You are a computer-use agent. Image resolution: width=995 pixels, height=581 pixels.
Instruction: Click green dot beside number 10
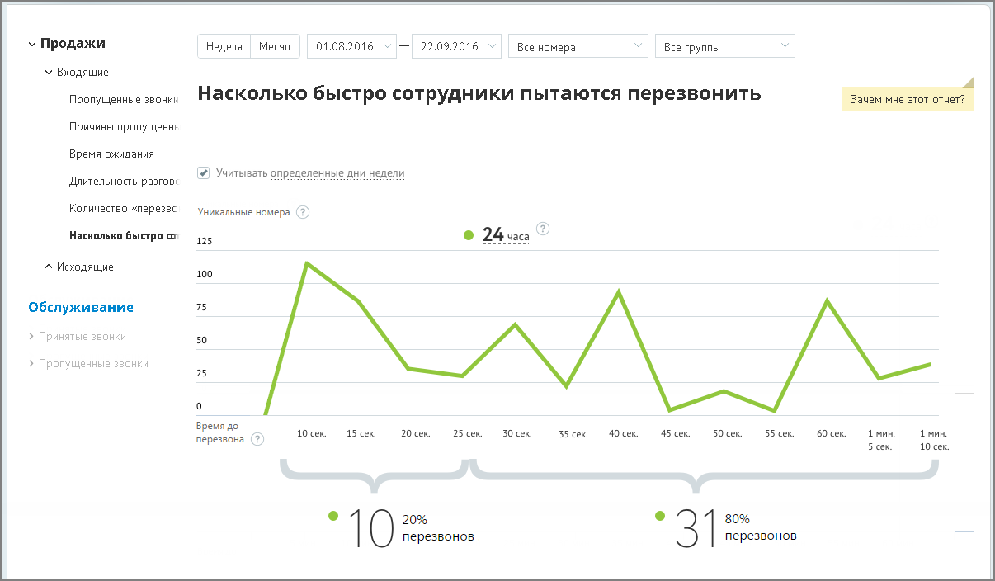pos(333,516)
